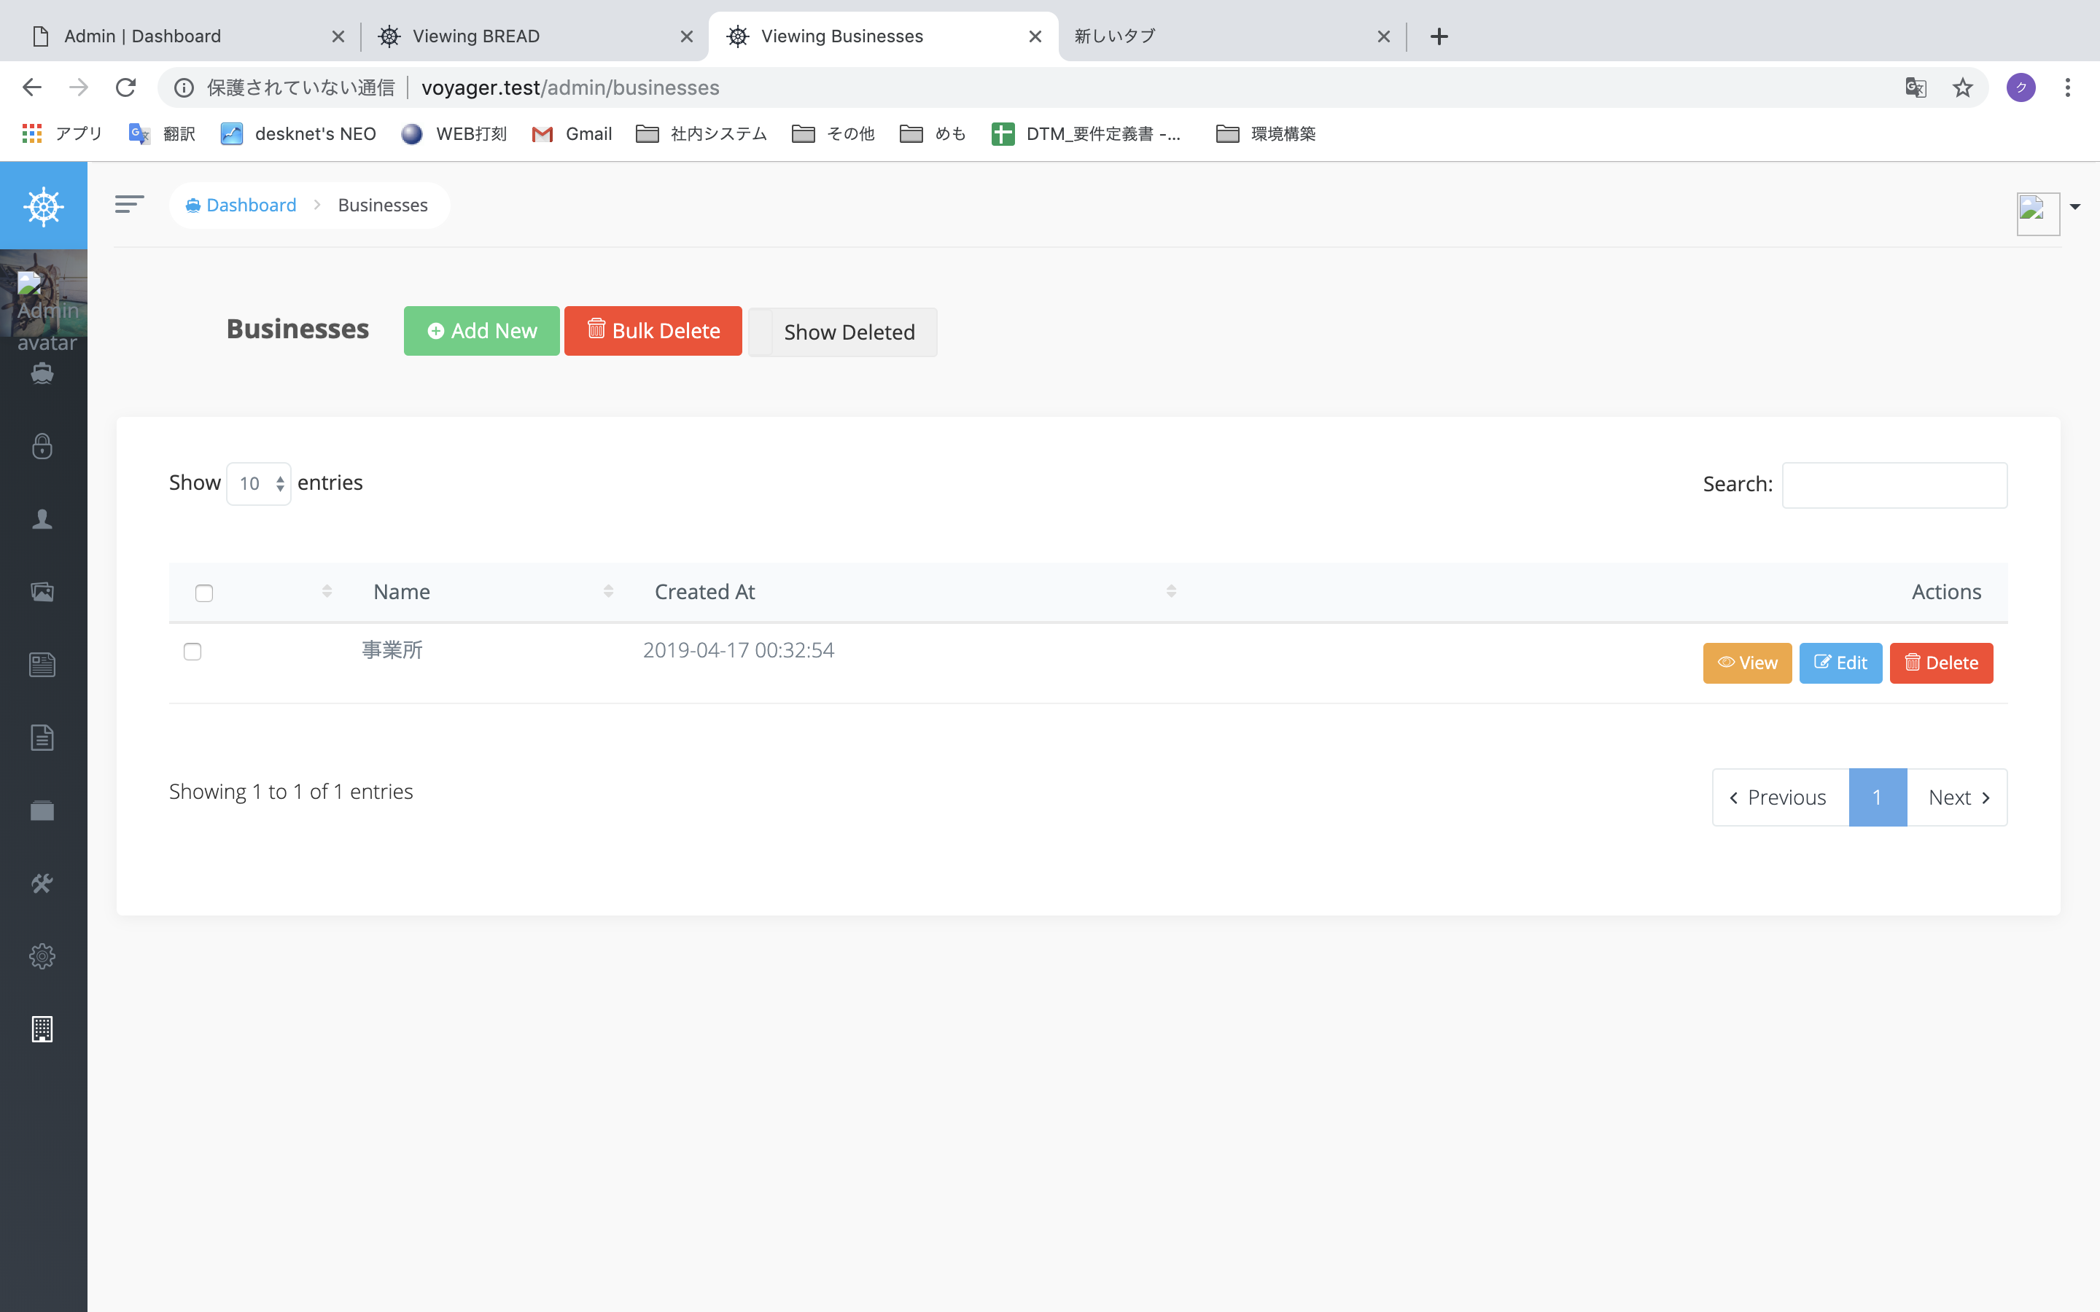Toggle the select-all checkbox in table header

204,593
